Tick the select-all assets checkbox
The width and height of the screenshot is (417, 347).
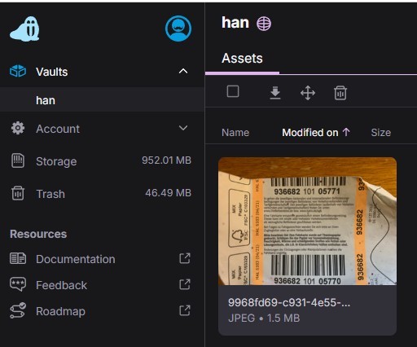tap(233, 91)
